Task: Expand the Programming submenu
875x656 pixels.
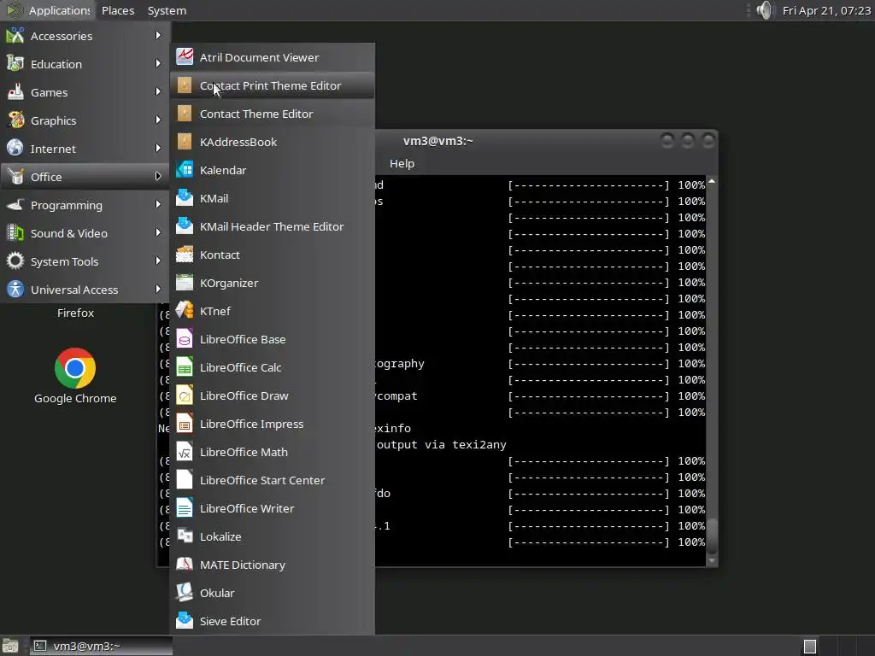Action: click(x=85, y=205)
